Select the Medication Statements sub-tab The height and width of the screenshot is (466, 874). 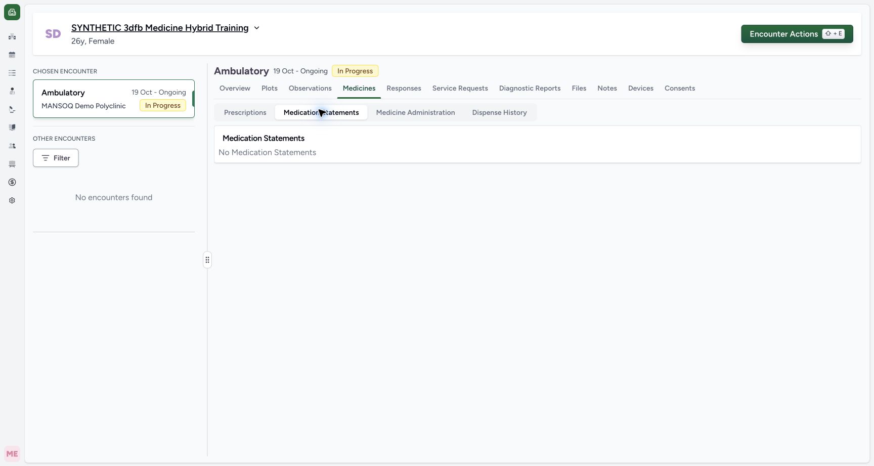[321, 112]
